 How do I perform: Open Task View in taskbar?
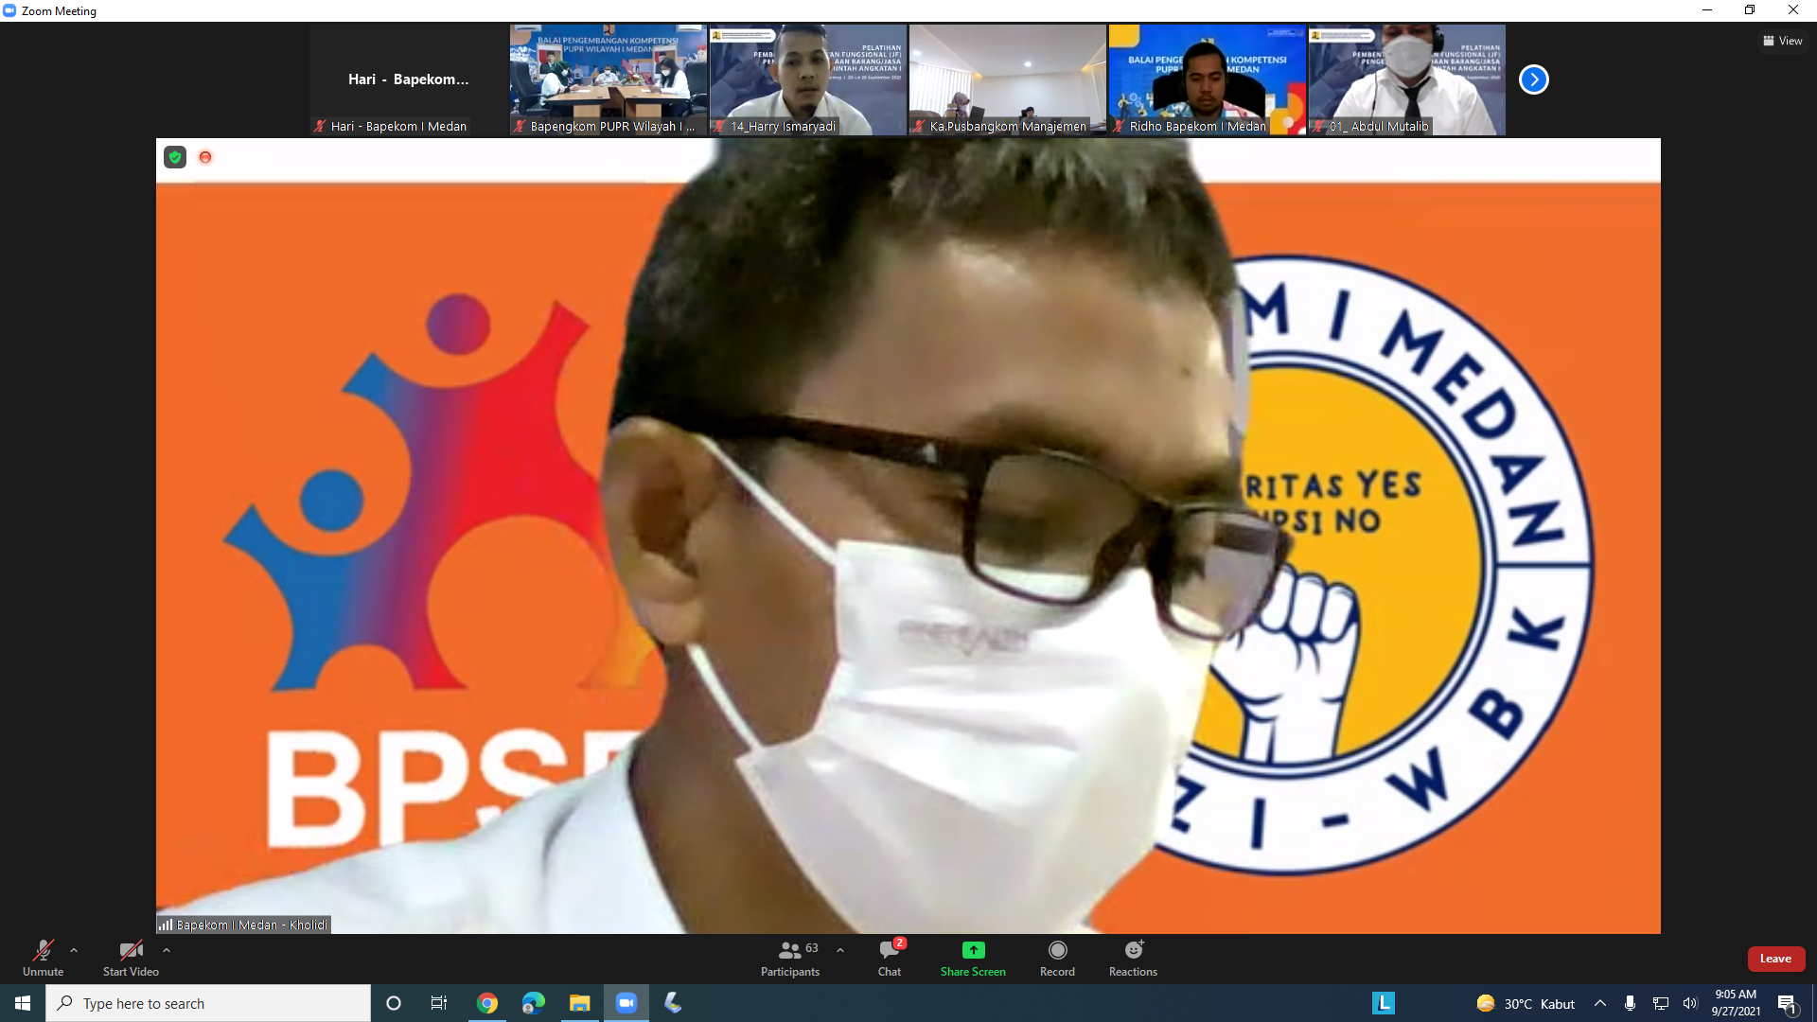pos(439,1003)
